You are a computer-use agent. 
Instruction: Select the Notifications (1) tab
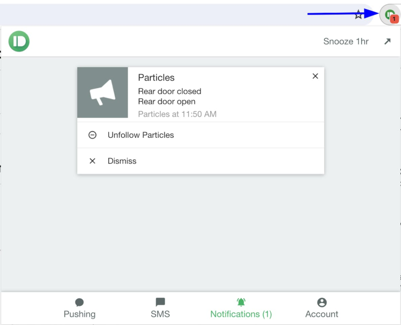point(241,314)
